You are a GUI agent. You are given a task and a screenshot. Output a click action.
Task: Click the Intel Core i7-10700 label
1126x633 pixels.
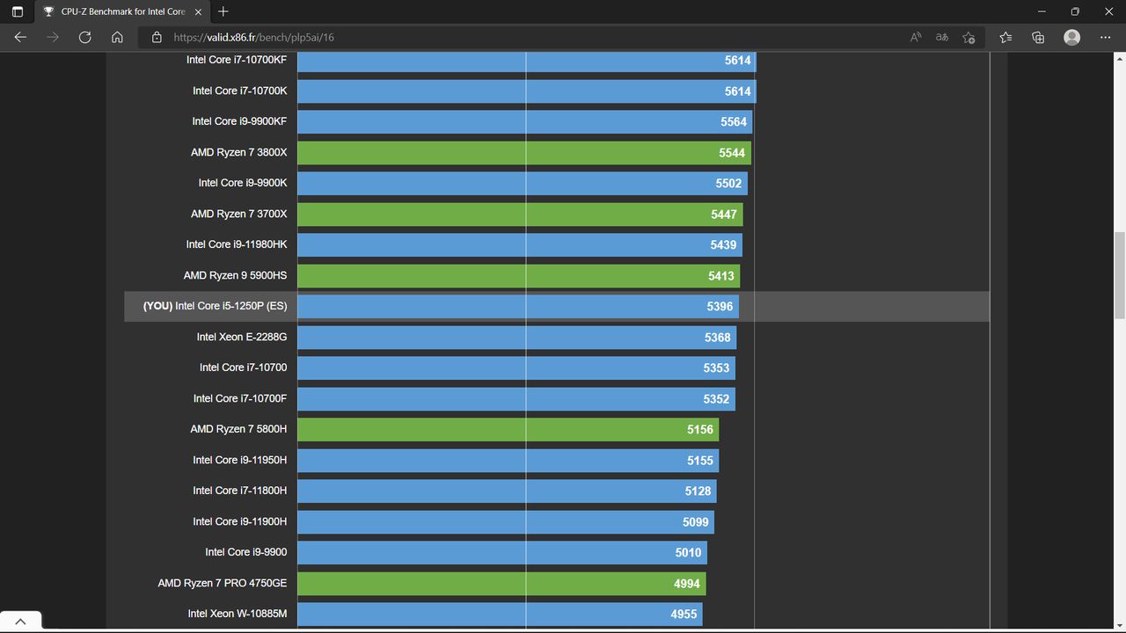[243, 367]
